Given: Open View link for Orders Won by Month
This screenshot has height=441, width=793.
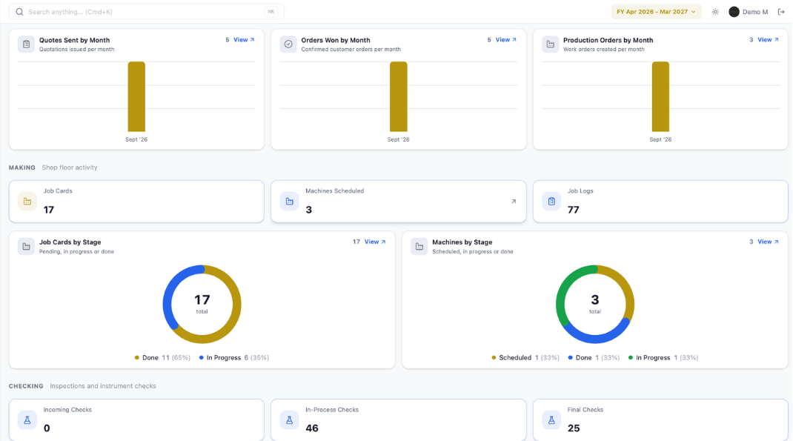Looking at the screenshot, I should pyautogui.click(x=505, y=40).
